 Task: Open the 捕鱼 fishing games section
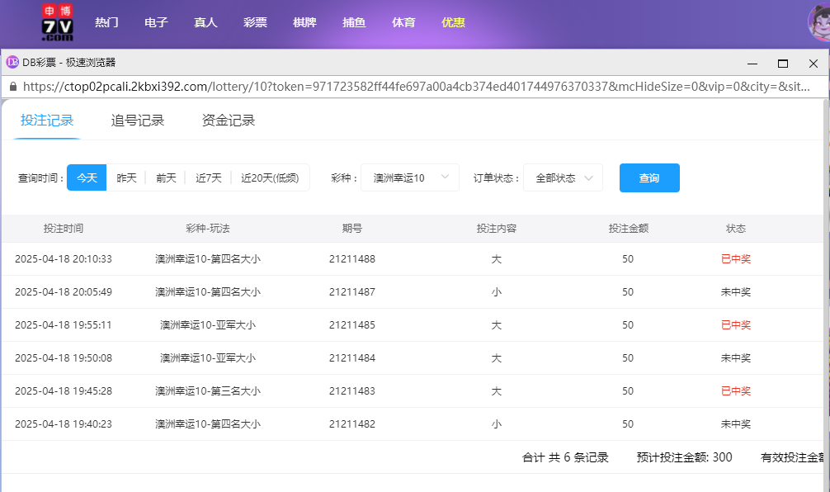point(354,23)
